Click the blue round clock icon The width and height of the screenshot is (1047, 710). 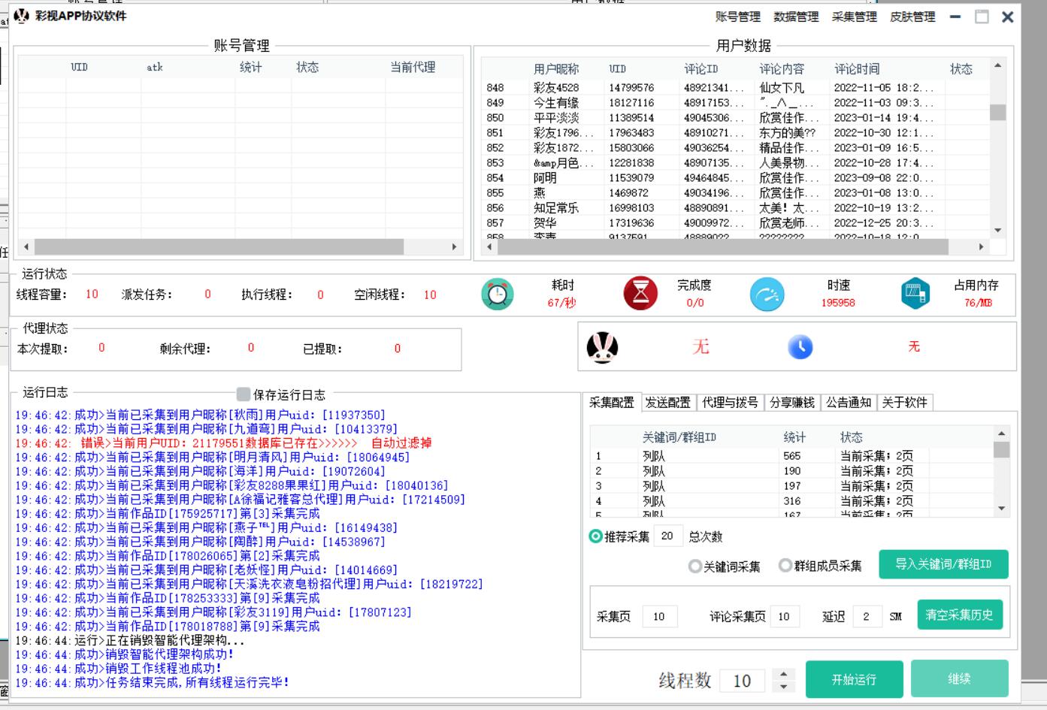pyautogui.click(x=800, y=347)
